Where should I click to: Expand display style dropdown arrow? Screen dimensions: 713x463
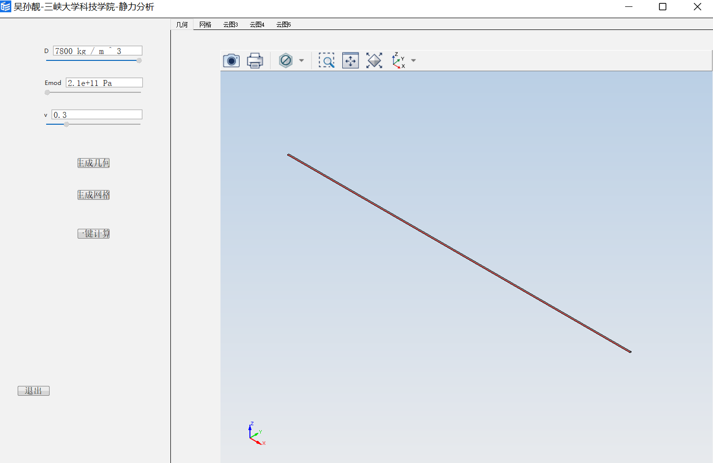point(302,60)
